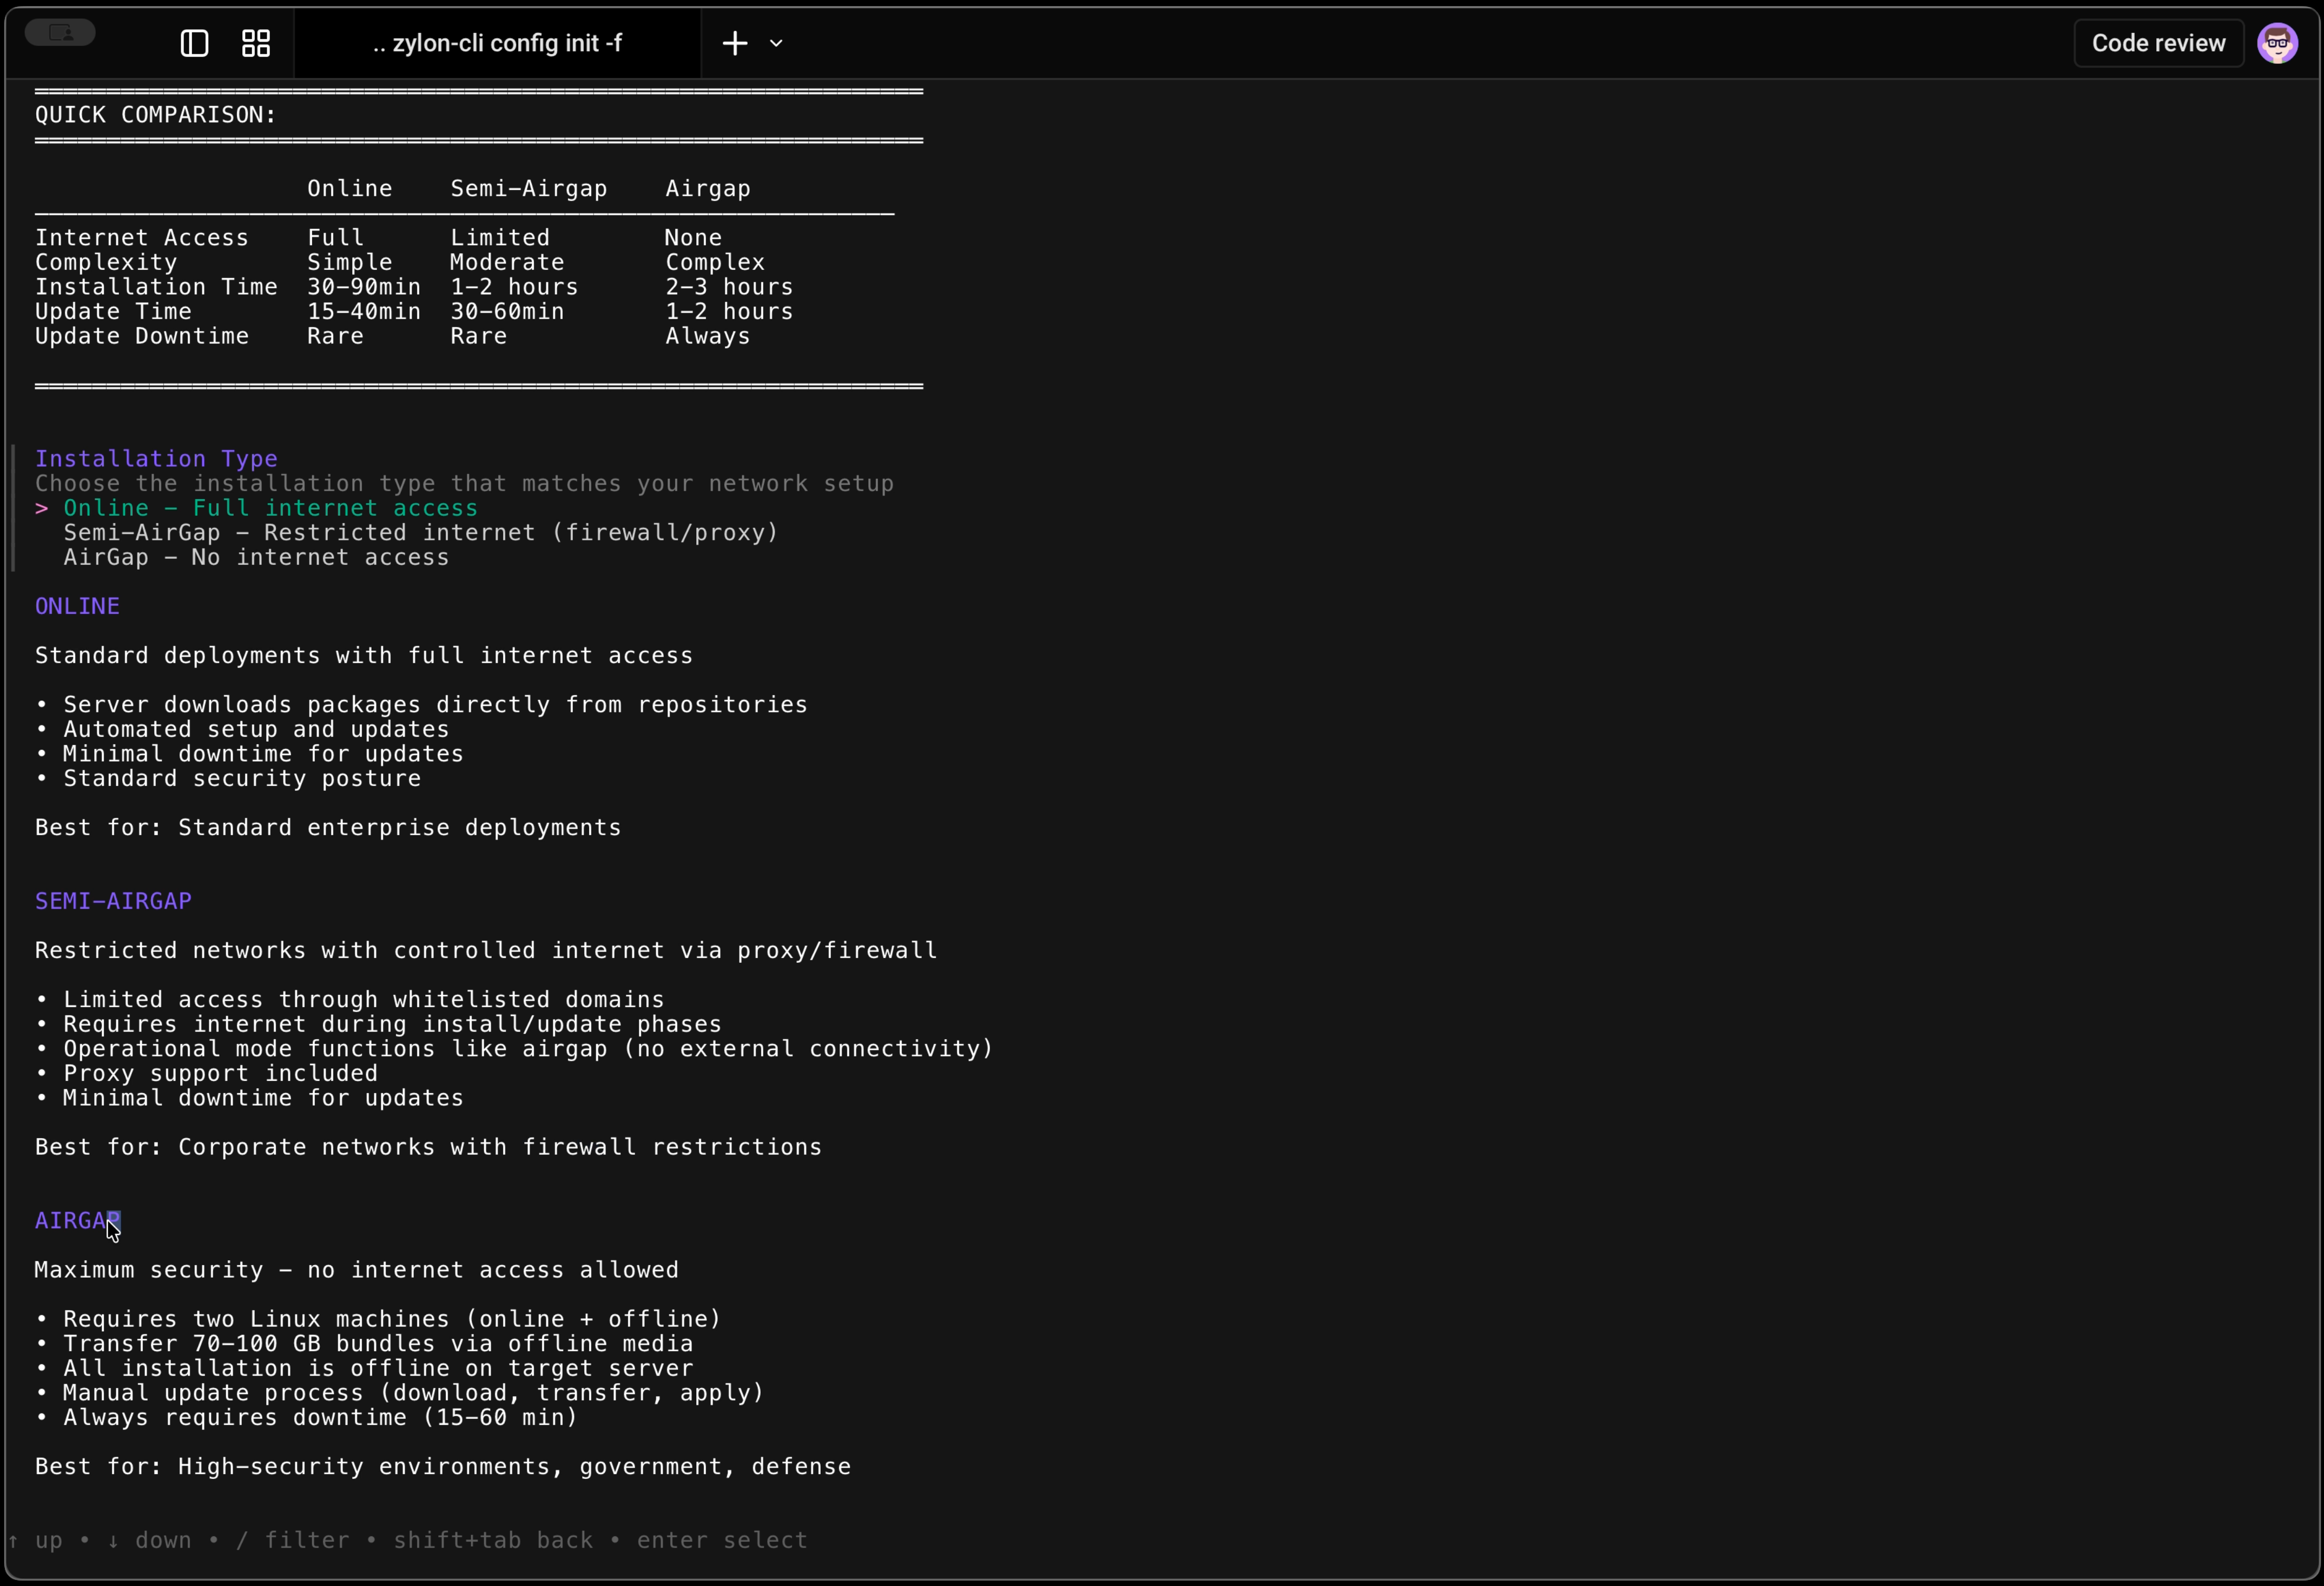2324x1586 pixels.
Task: Open the user avatar profile menu
Action: coord(2277,43)
